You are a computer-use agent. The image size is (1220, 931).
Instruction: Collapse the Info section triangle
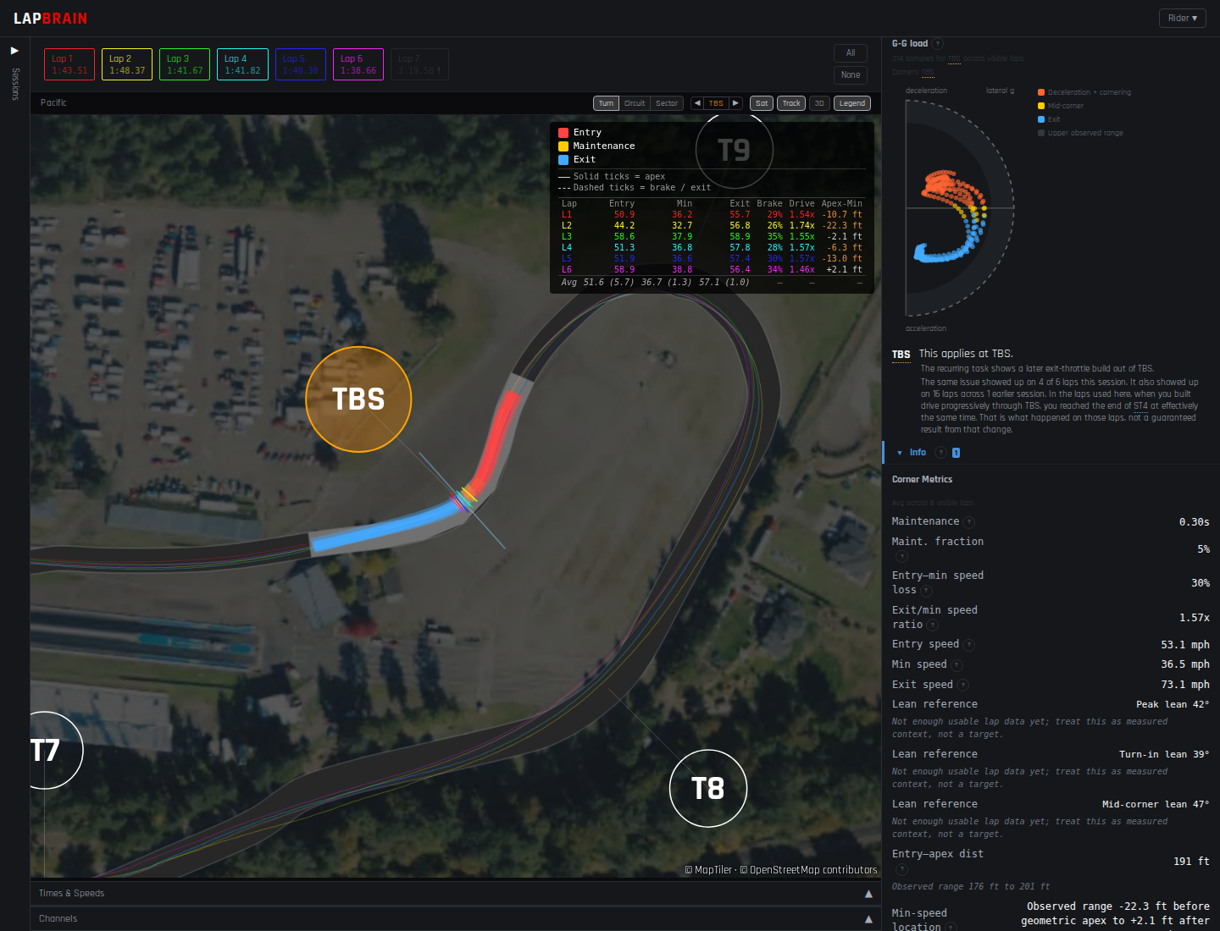pos(900,453)
